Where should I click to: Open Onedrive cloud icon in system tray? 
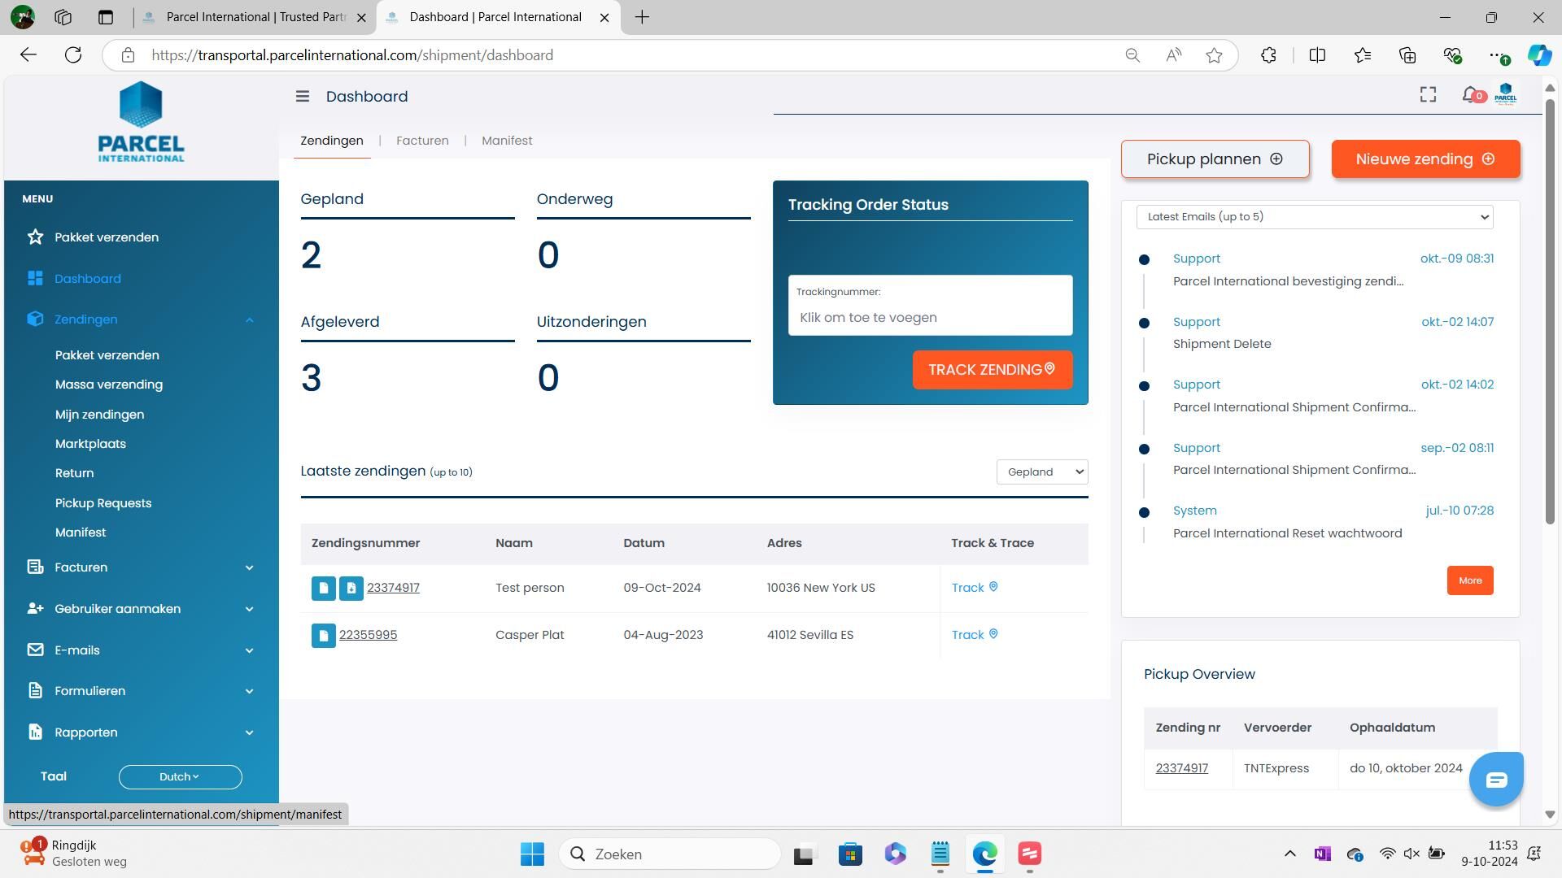click(x=1355, y=854)
